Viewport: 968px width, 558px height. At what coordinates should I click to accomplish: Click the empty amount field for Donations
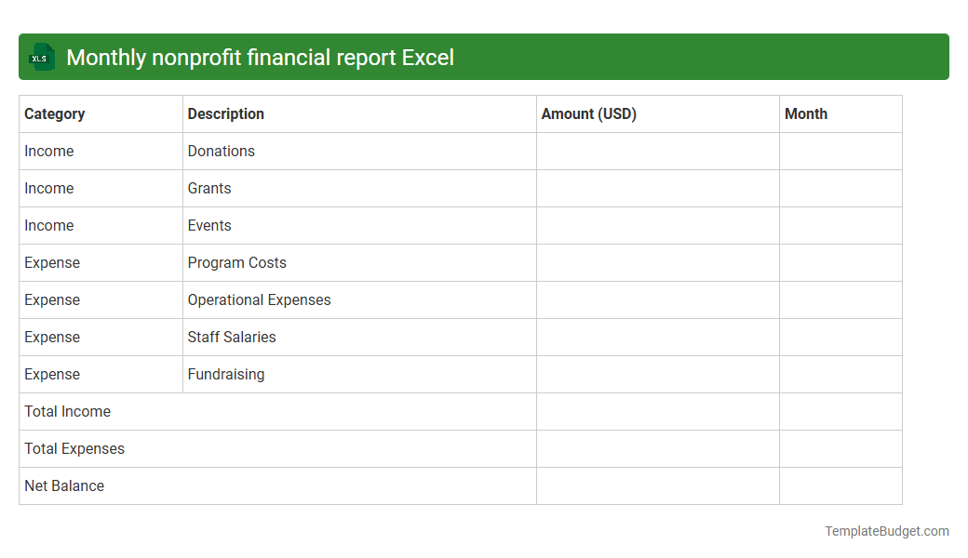pyautogui.click(x=657, y=151)
